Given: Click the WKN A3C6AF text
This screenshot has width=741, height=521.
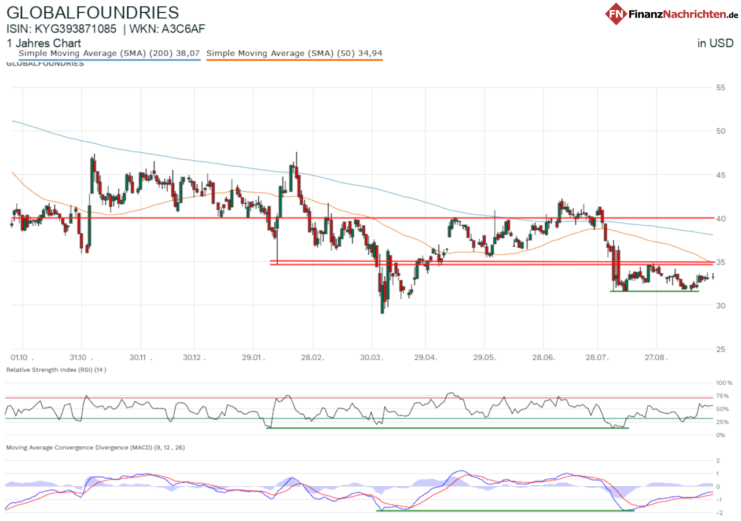Looking at the screenshot, I should coord(168,29).
